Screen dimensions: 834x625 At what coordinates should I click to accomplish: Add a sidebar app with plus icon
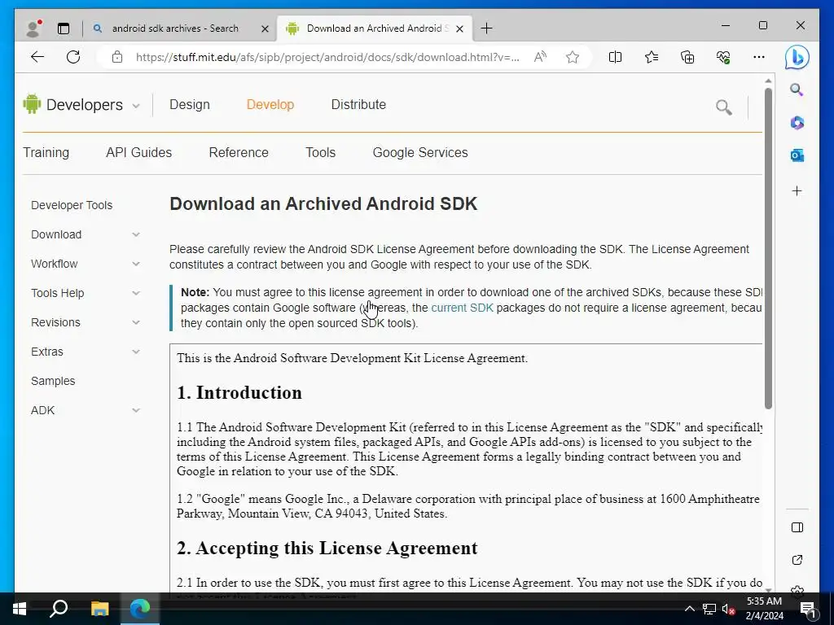point(797,190)
